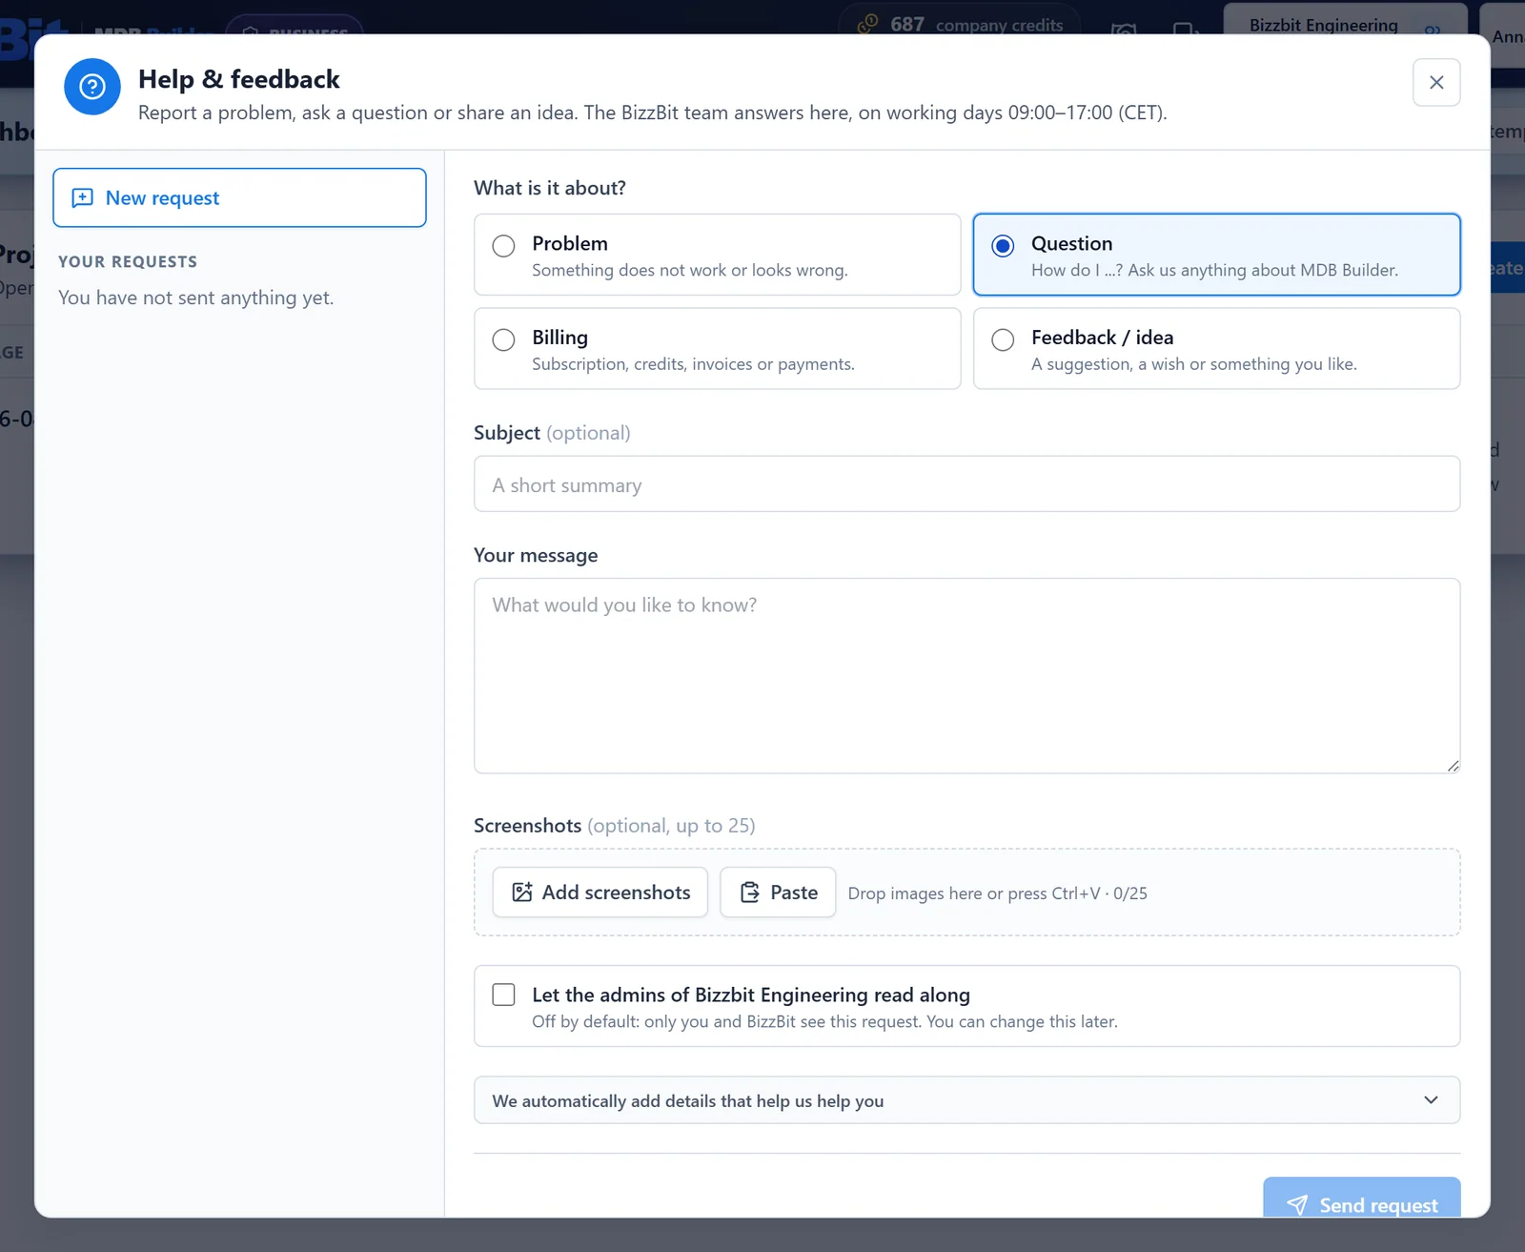Viewport: 1525px width, 1252px height.
Task: Click the paper plane send icon
Action: click(1297, 1205)
